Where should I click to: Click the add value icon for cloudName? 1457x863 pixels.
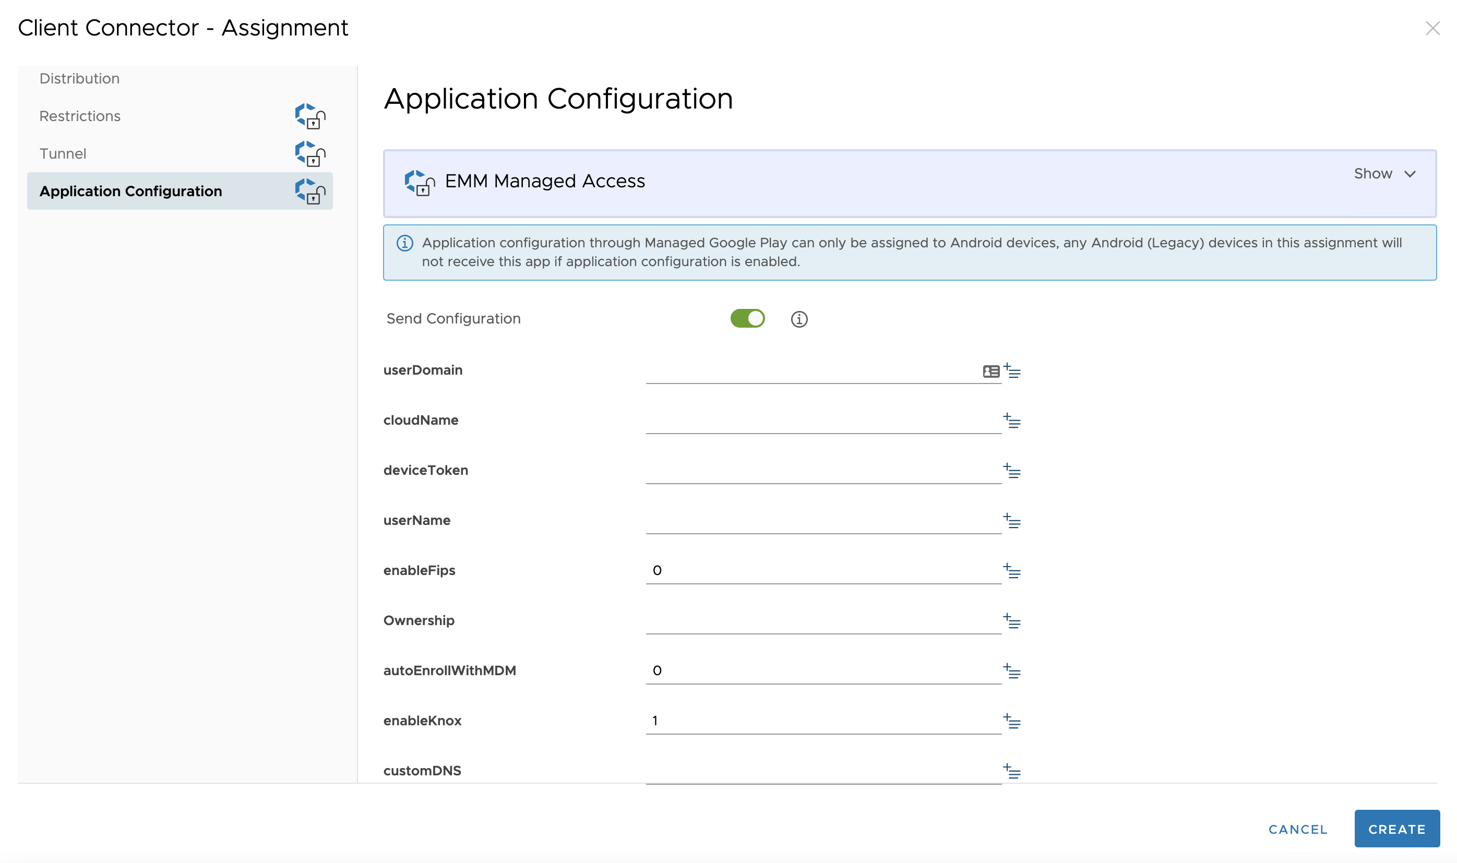pos(1012,421)
